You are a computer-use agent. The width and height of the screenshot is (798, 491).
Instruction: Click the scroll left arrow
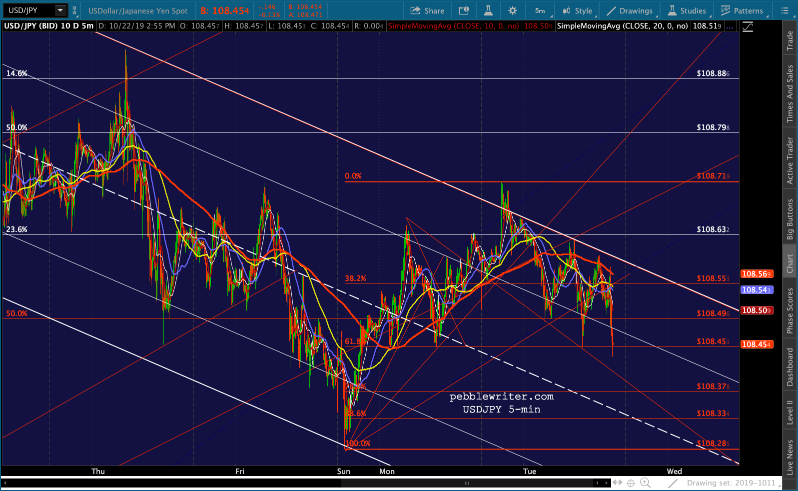pyautogui.click(x=597, y=483)
